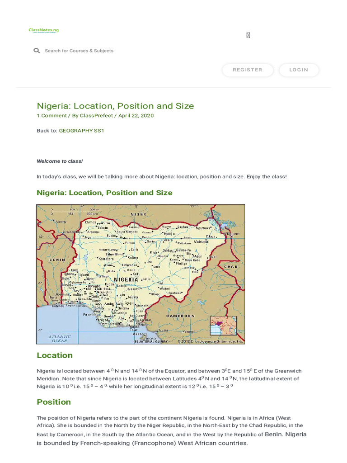
Task: Click the LOGIN button
Action: click(x=299, y=70)
